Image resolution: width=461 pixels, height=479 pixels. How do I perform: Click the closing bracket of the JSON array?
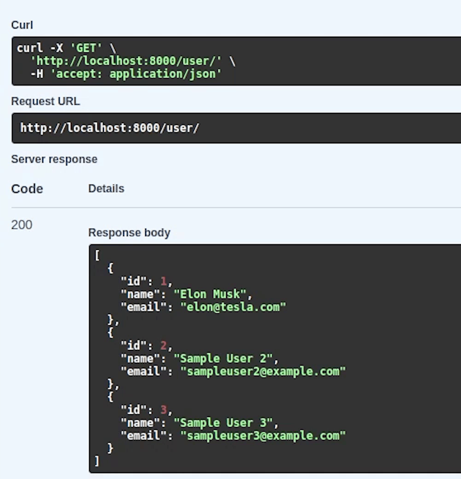(x=97, y=461)
